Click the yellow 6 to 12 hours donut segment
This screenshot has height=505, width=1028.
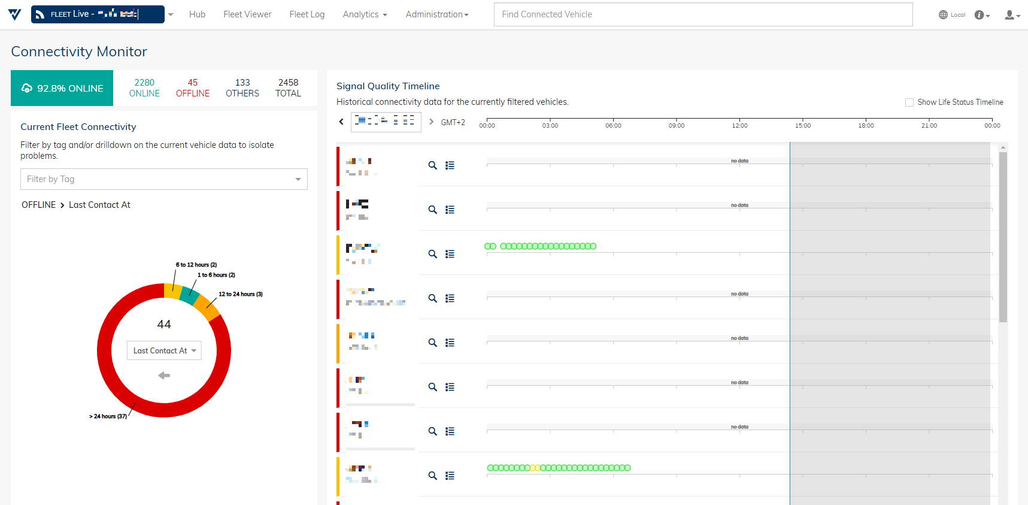coord(173,291)
